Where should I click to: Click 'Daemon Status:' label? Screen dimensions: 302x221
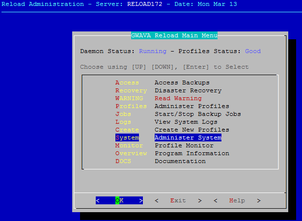click(107, 51)
